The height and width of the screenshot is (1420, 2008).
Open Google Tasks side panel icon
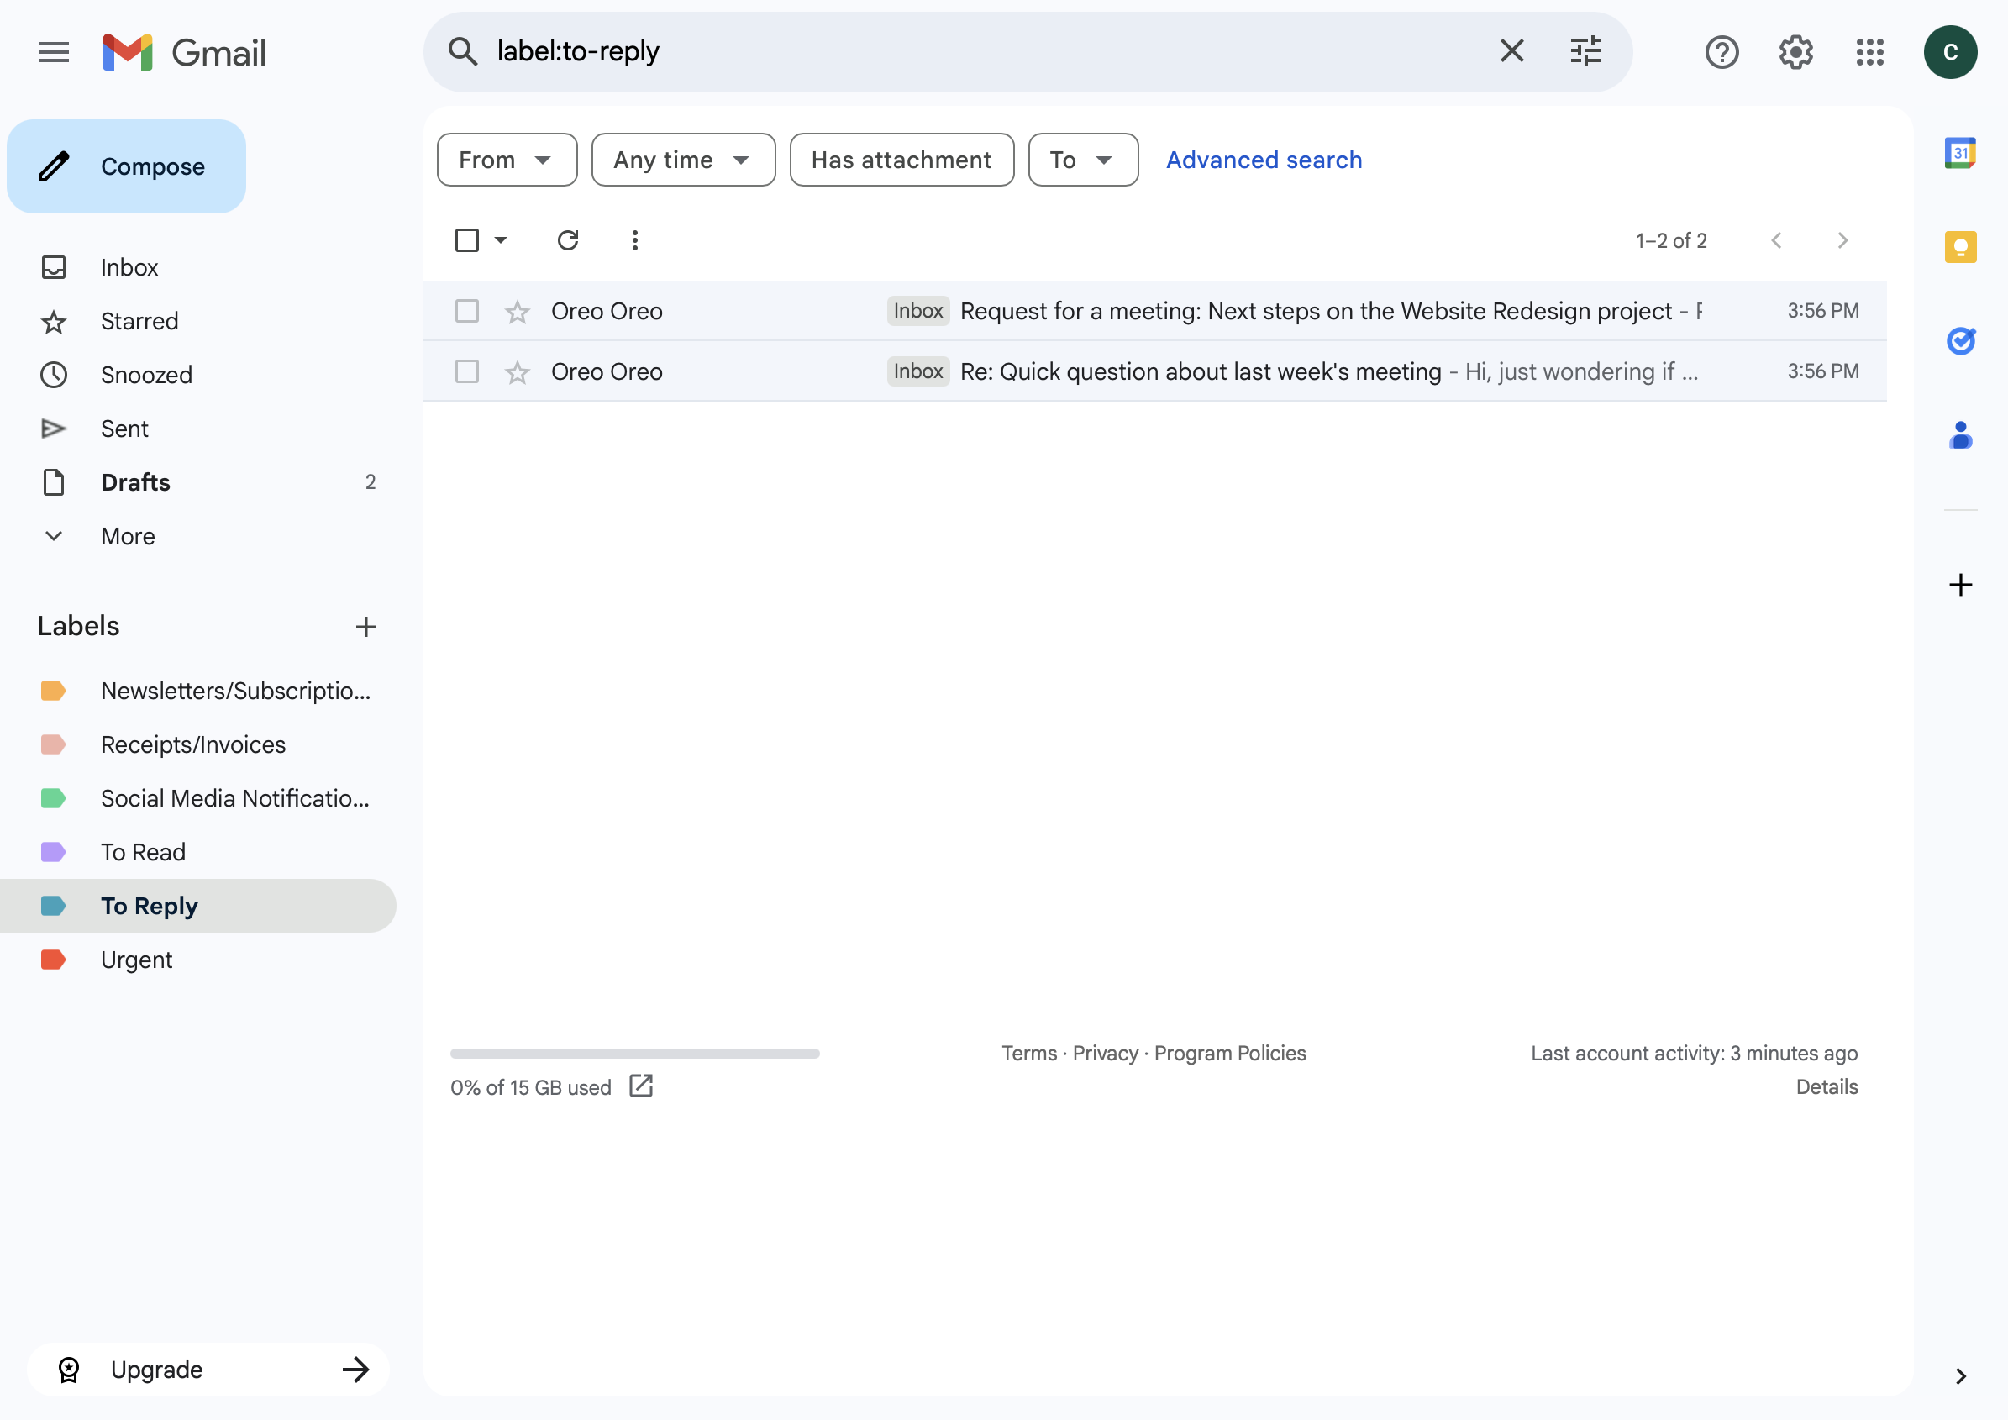click(1960, 340)
